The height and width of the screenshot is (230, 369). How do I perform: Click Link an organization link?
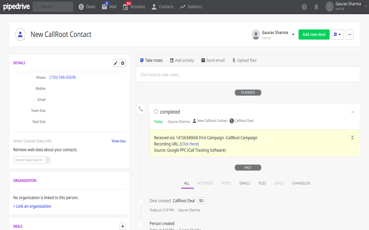pyautogui.click(x=32, y=206)
